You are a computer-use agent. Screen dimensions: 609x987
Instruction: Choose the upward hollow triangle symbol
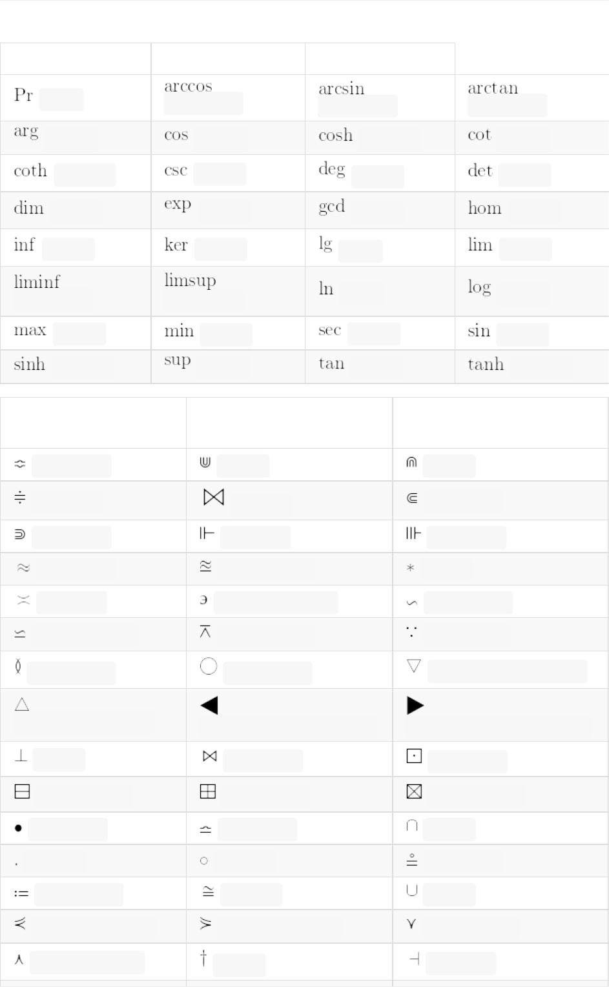coord(22,704)
